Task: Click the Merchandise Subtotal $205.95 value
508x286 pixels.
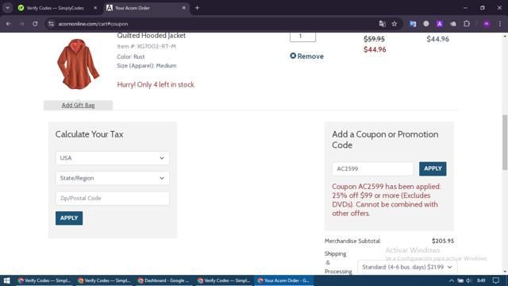Action: point(443,241)
